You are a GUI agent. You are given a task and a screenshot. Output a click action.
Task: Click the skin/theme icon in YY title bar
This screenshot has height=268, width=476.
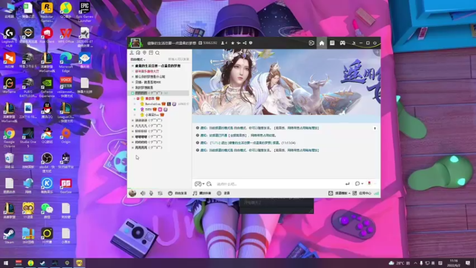353,43
